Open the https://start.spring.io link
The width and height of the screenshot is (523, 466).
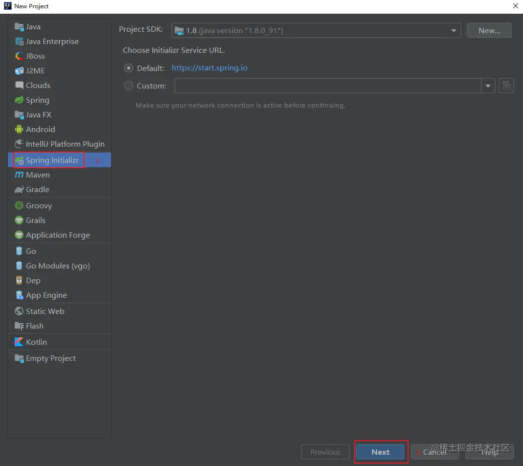[x=209, y=67]
